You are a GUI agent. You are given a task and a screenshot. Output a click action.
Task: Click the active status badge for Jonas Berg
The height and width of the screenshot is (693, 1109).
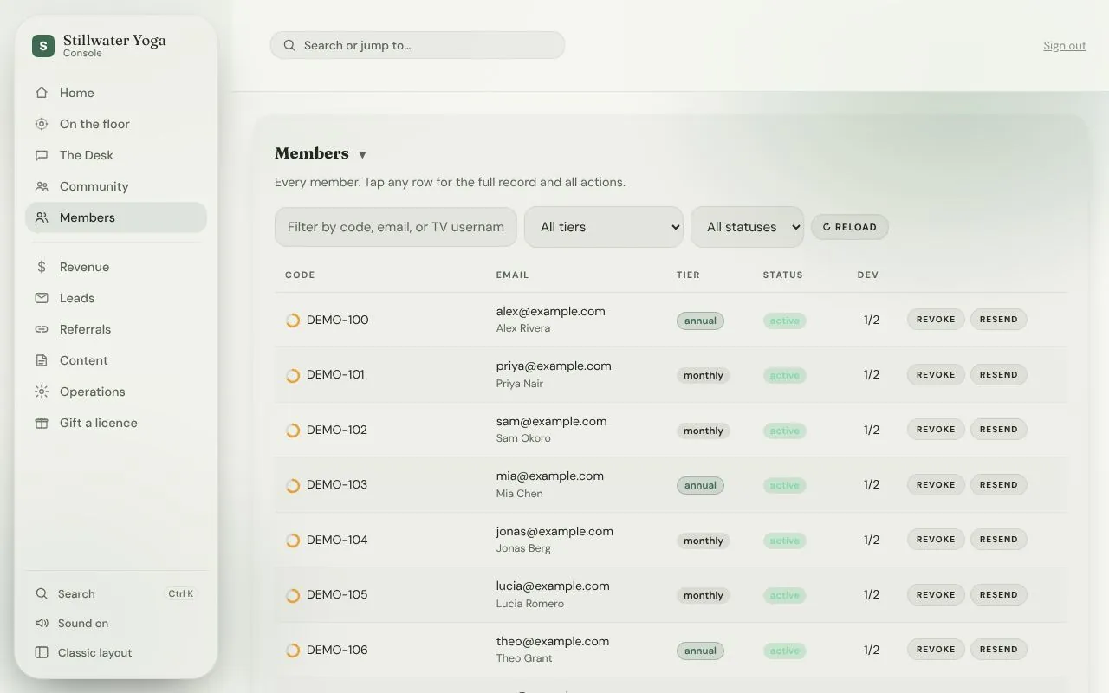(785, 541)
